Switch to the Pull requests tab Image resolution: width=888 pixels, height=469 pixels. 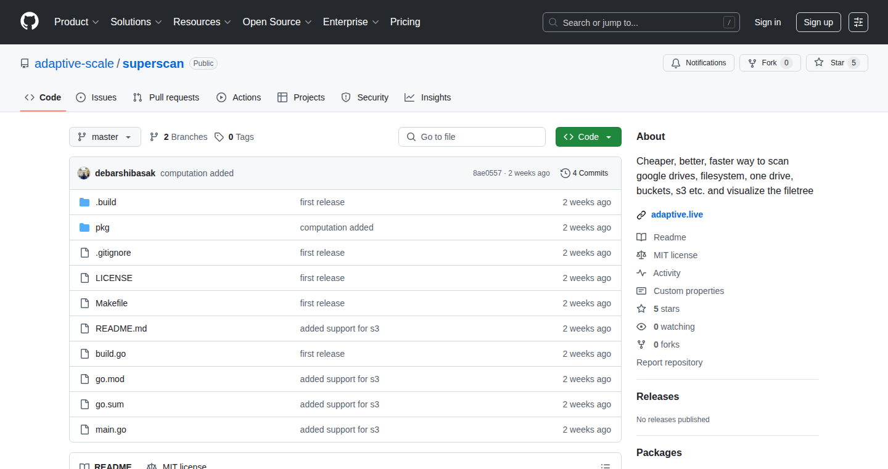point(166,97)
